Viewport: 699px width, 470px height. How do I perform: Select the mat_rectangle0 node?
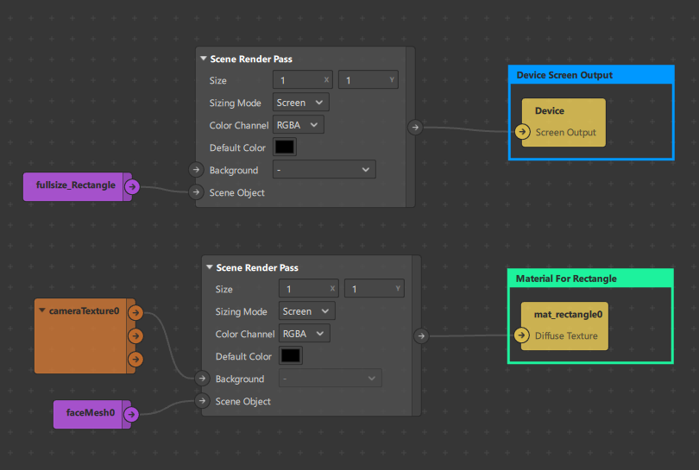pyautogui.click(x=564, y=326)
